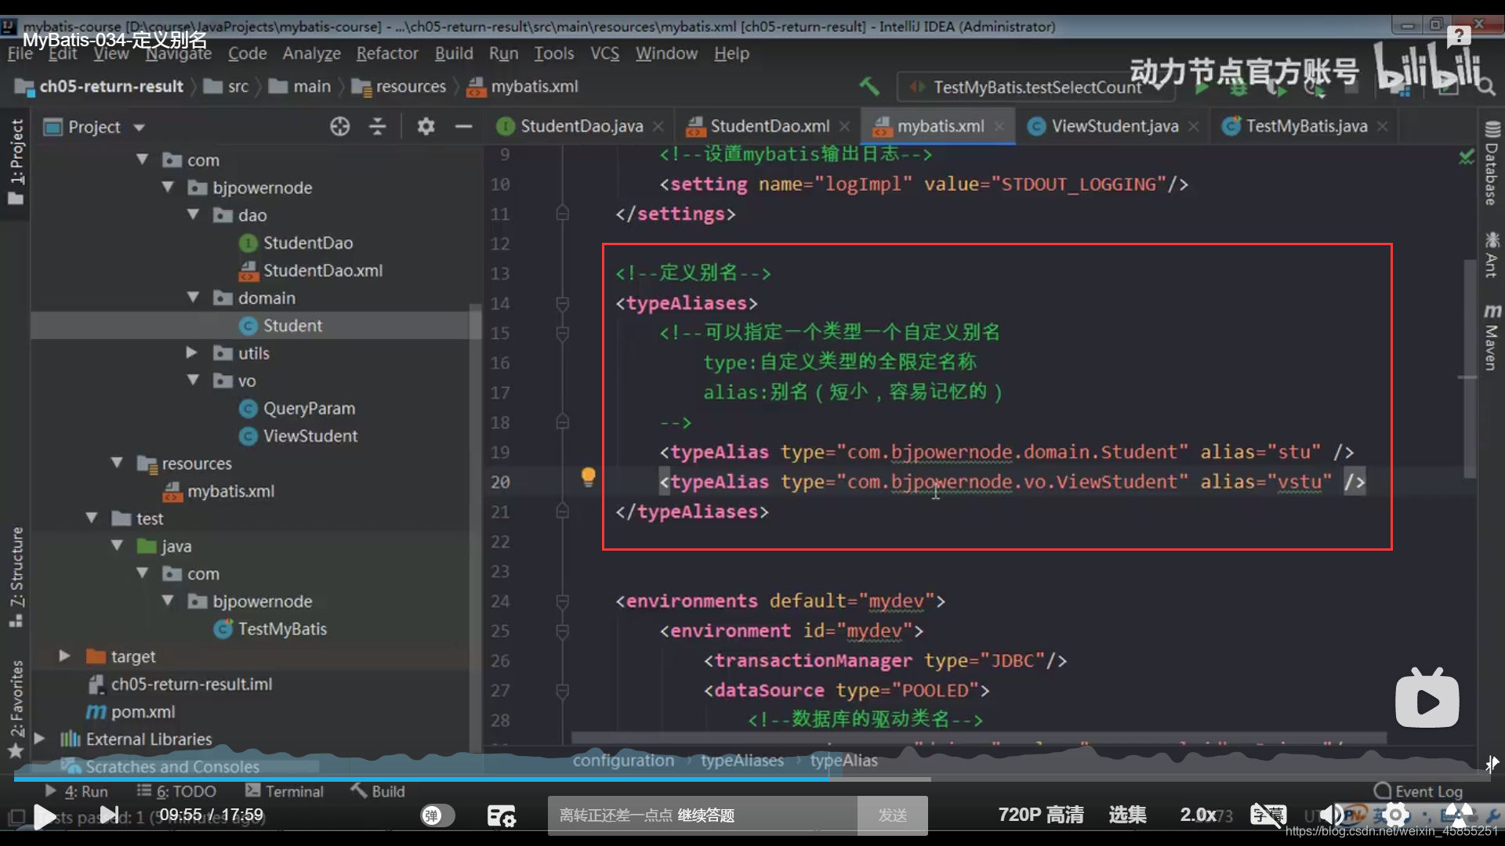Image resolution: width=1505 pixels, height=846 pixels.
Task: Expand External Libraries node
Action: coord(39,738)
